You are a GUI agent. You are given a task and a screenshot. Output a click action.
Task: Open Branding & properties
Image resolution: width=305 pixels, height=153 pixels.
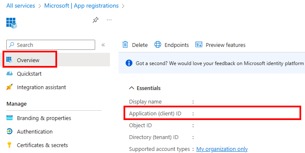(x=44, y=118)
